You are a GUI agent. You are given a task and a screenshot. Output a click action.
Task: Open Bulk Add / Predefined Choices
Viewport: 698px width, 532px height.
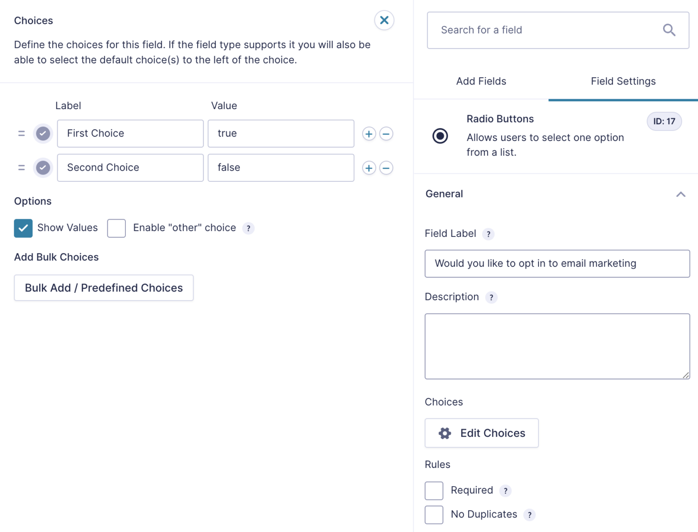coord(104,287)
